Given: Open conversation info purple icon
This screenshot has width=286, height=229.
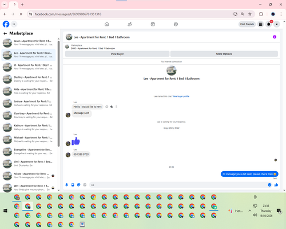Looking at the screenshot, I should pyautogui.click(x=275, y=37).
